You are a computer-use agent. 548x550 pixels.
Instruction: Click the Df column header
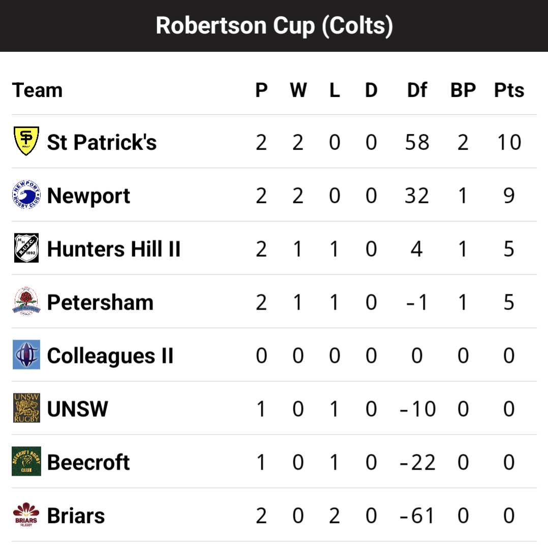[x=417, y=90]
